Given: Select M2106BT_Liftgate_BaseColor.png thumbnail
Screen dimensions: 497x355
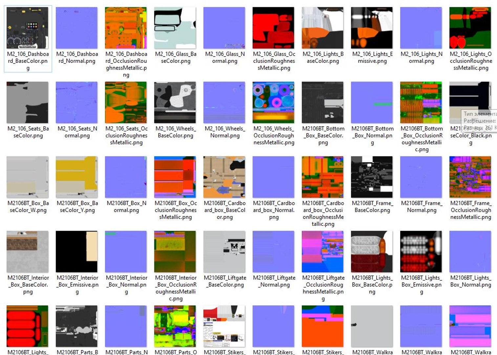Looking at the screenshot, I should point(225,252).
